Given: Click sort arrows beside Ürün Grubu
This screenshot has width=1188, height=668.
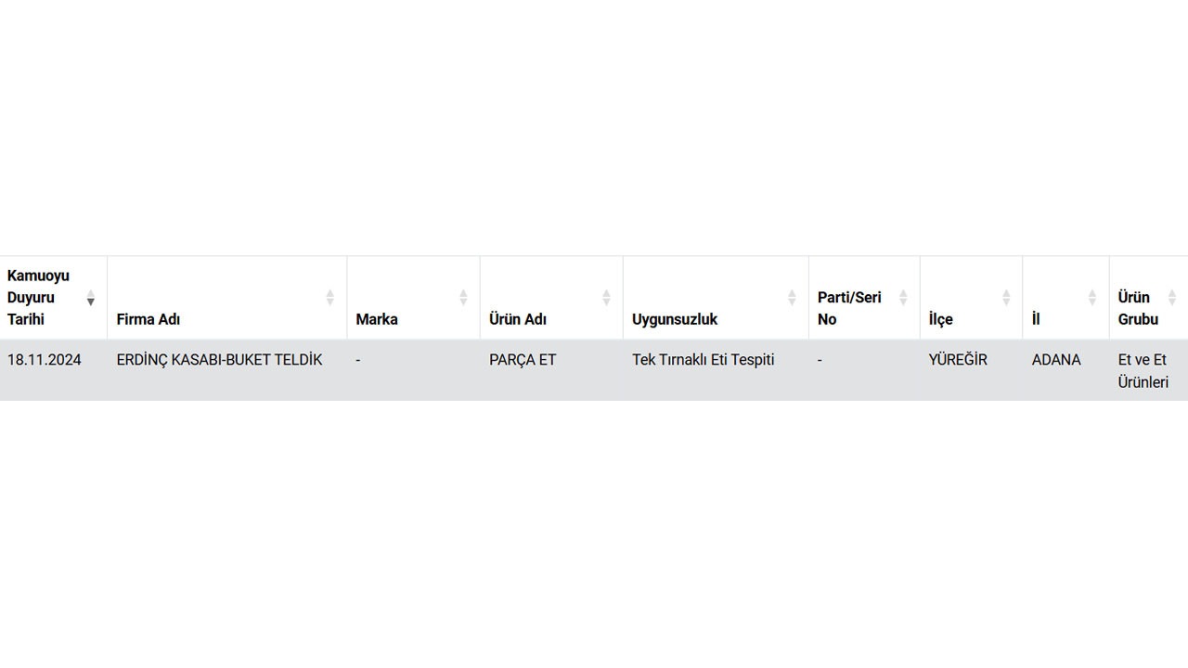Looking at the screenshot, I should coord(1171,298).
